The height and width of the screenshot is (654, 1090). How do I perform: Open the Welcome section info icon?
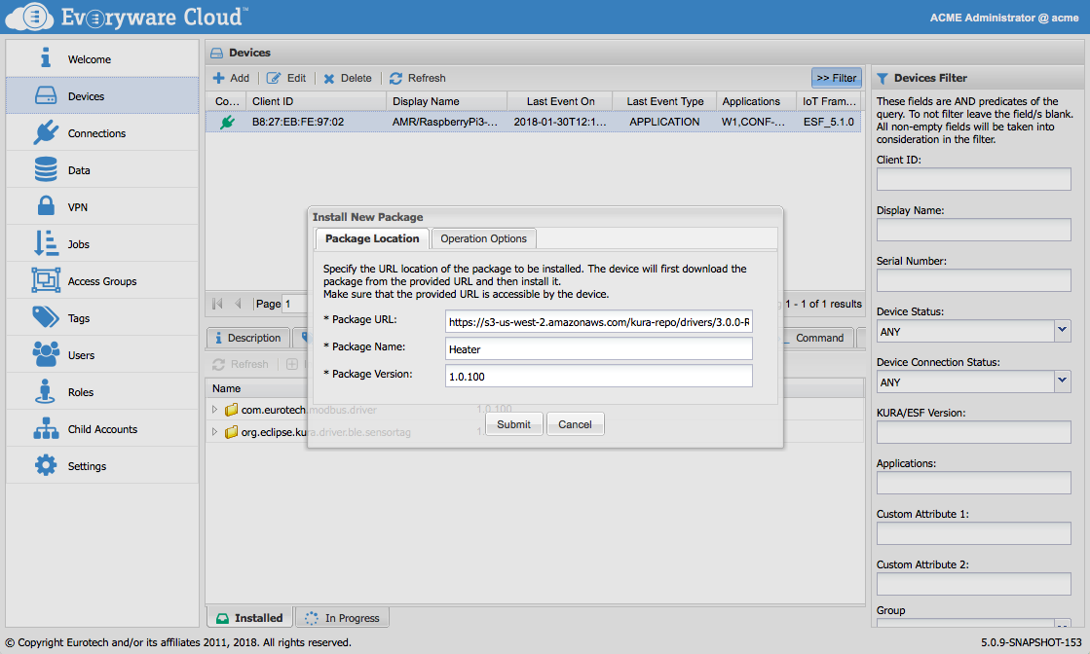click(45, 58)
